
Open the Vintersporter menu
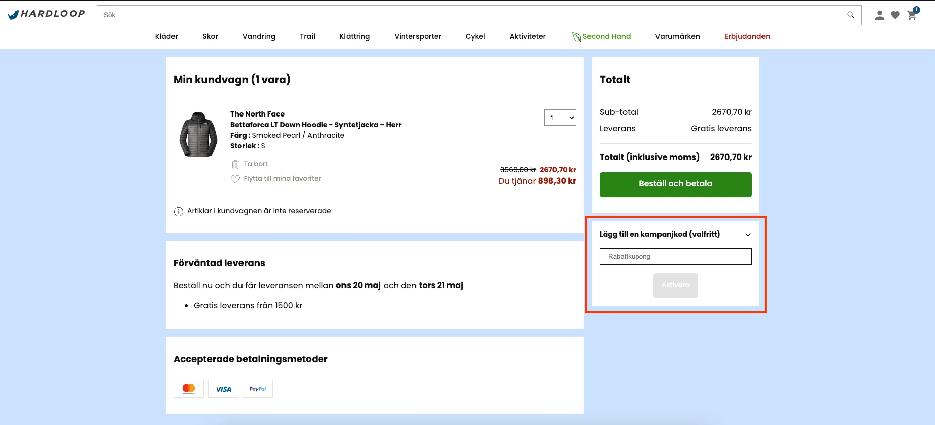418,36
